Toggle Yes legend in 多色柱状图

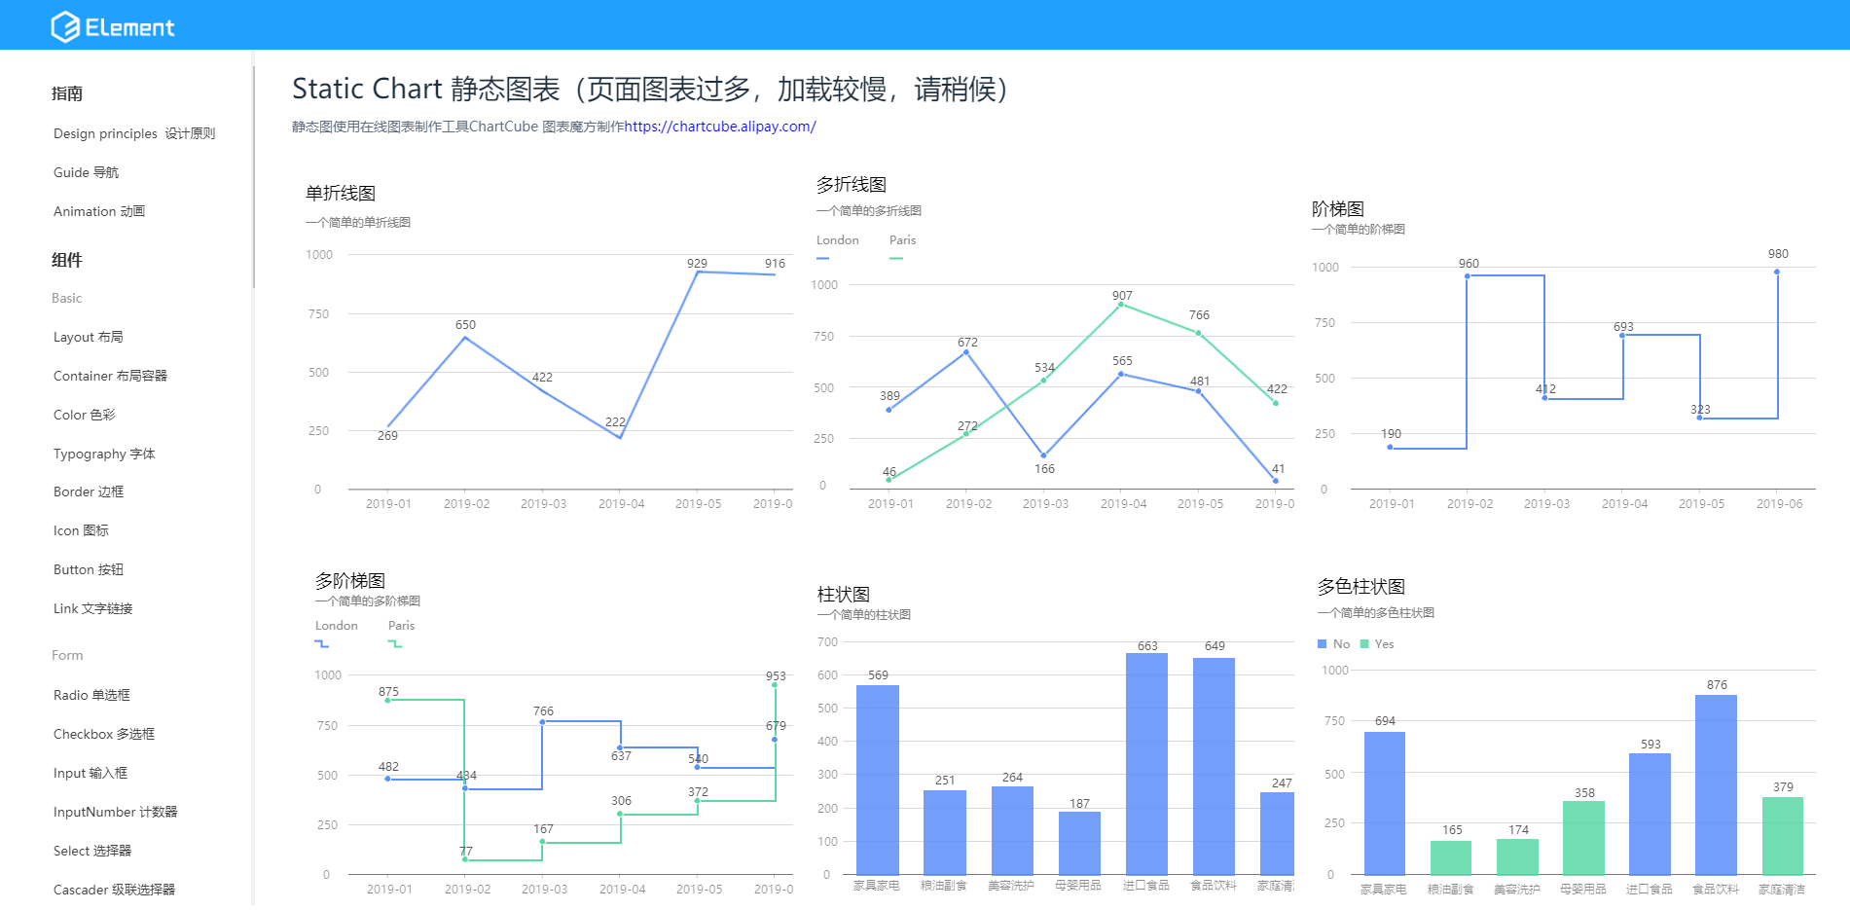click(x=1377, y=644)
